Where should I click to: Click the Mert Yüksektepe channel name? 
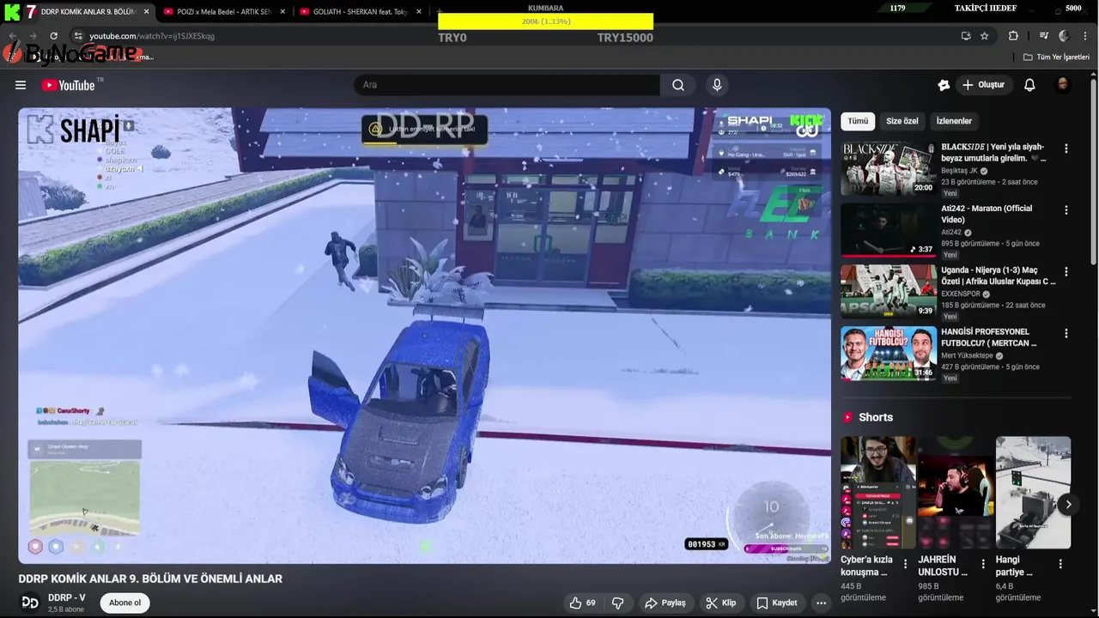point(967,355)
